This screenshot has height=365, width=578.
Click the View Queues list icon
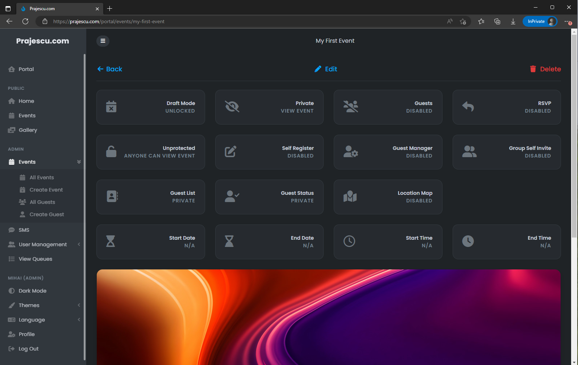point(12,259)
